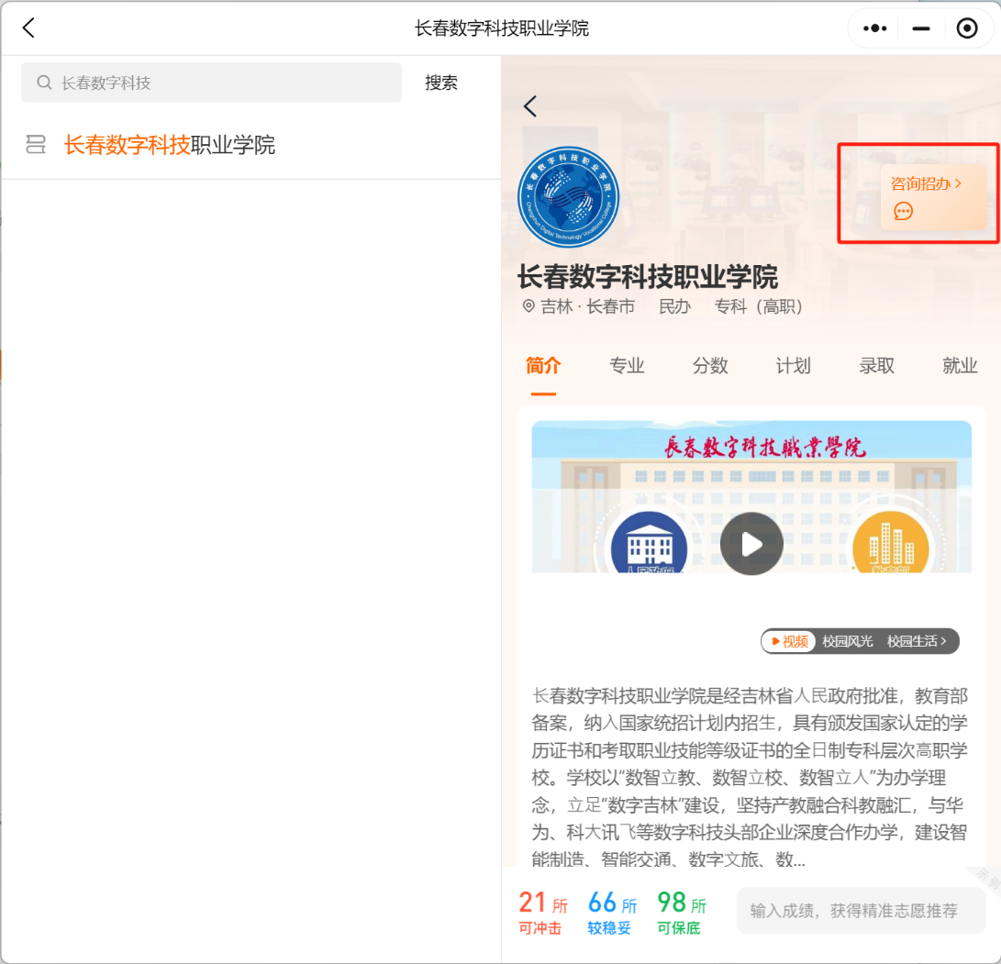Click the orange city buildings icon in video
Screen dimensions: 1001x964
891,542
